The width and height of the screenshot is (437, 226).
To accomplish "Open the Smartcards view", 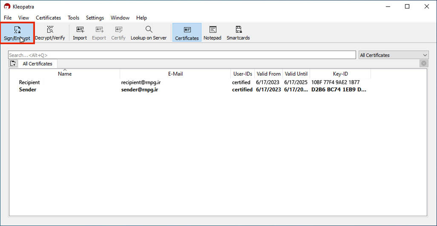I will click(238, 33).
